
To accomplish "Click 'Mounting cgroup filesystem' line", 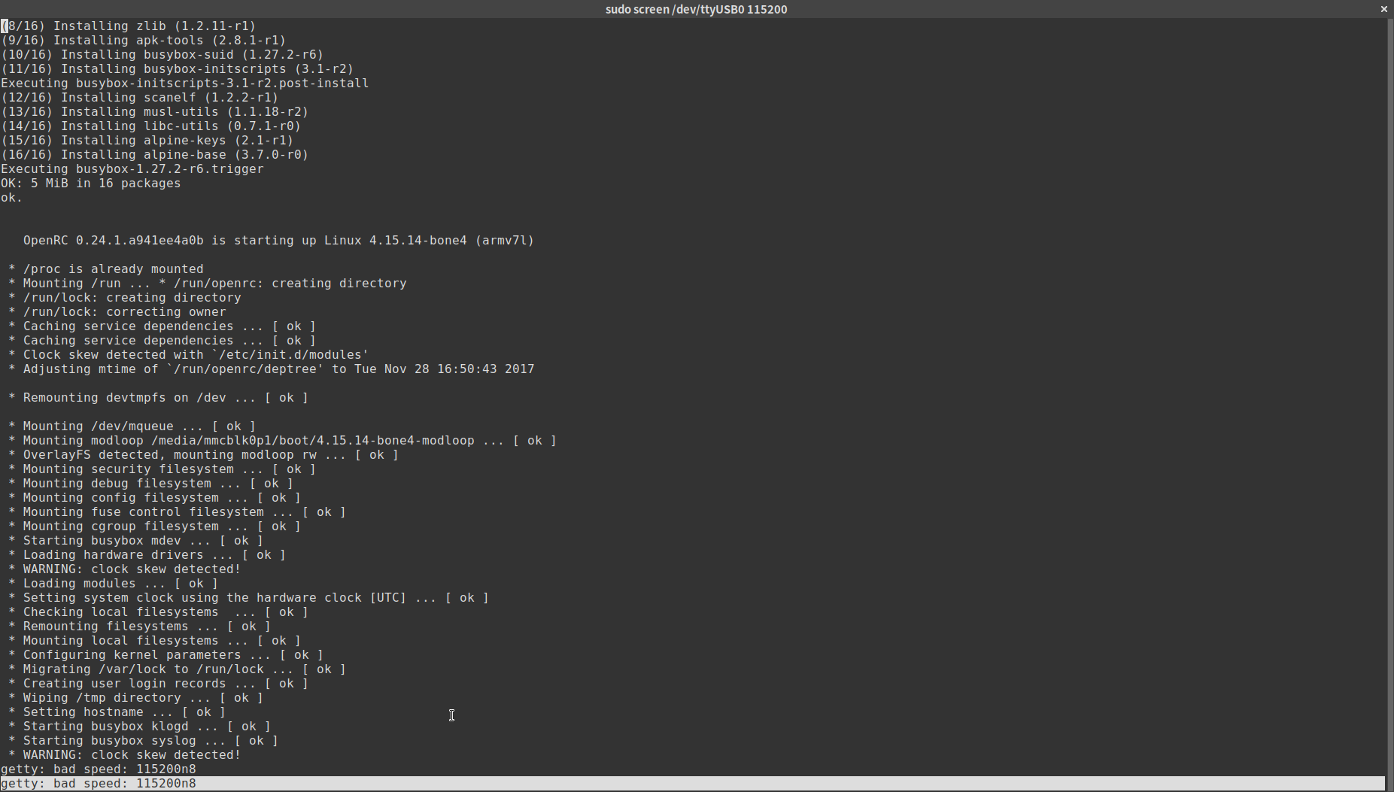I will click(x=155, y=526).
